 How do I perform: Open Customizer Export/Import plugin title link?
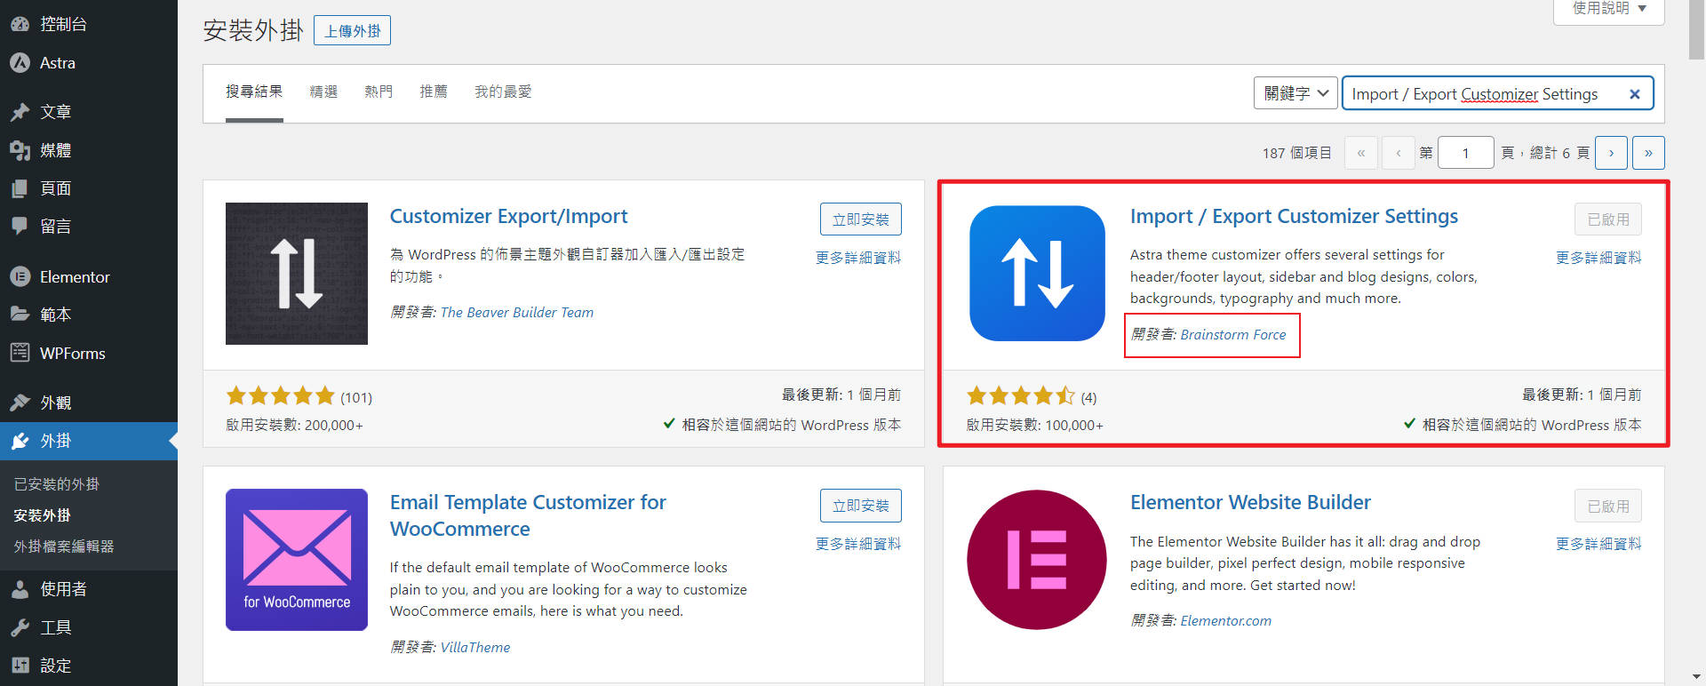[508, 216]
